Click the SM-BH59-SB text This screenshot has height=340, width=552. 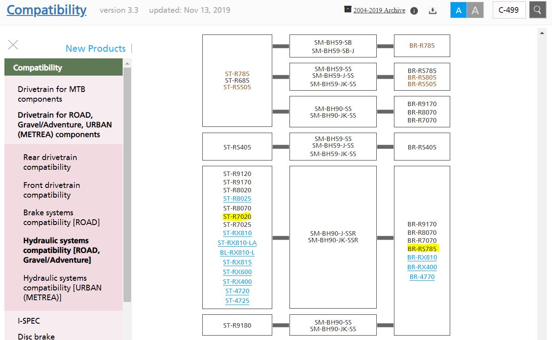click(x=333, y=42)
